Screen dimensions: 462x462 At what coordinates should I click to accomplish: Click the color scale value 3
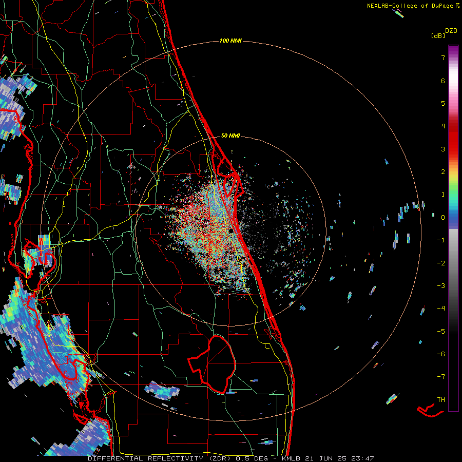coord(443,149)
